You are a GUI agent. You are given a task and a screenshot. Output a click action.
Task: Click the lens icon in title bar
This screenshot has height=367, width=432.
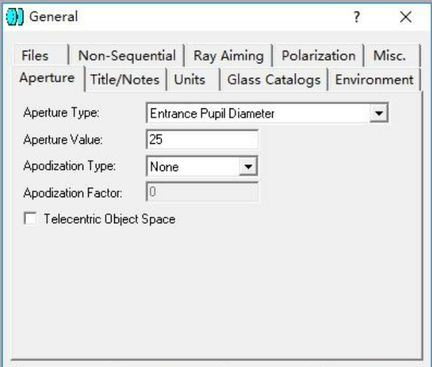tap(15, 16)
